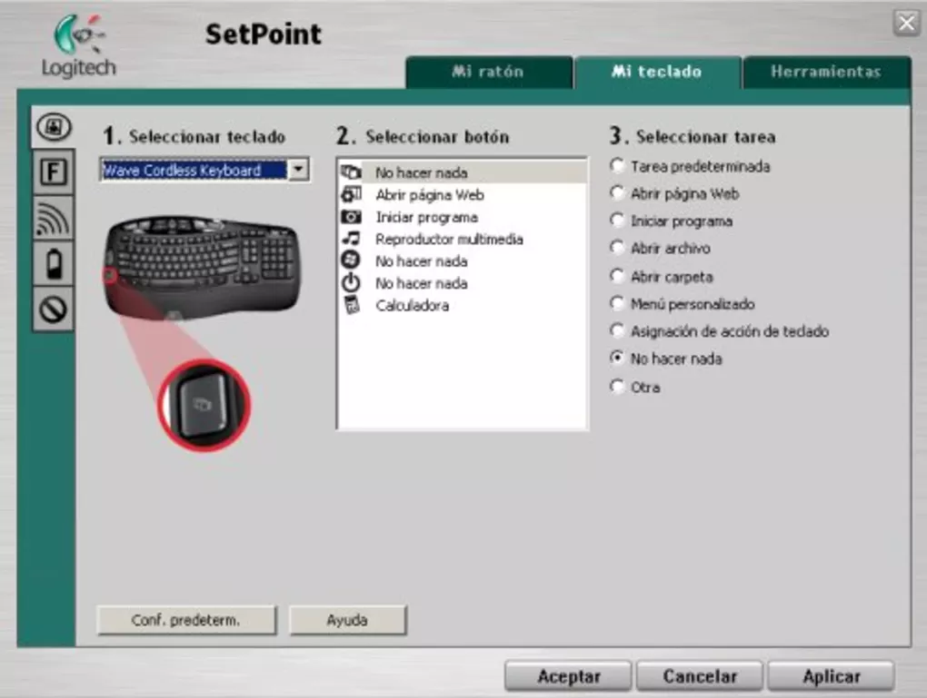Switch to the Mi ratón tab
This screenshot has height=698, width=927.
coord(489,73)
